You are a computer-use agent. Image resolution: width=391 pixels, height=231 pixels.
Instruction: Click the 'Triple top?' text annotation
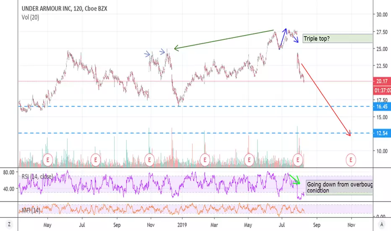pos(338,39)
